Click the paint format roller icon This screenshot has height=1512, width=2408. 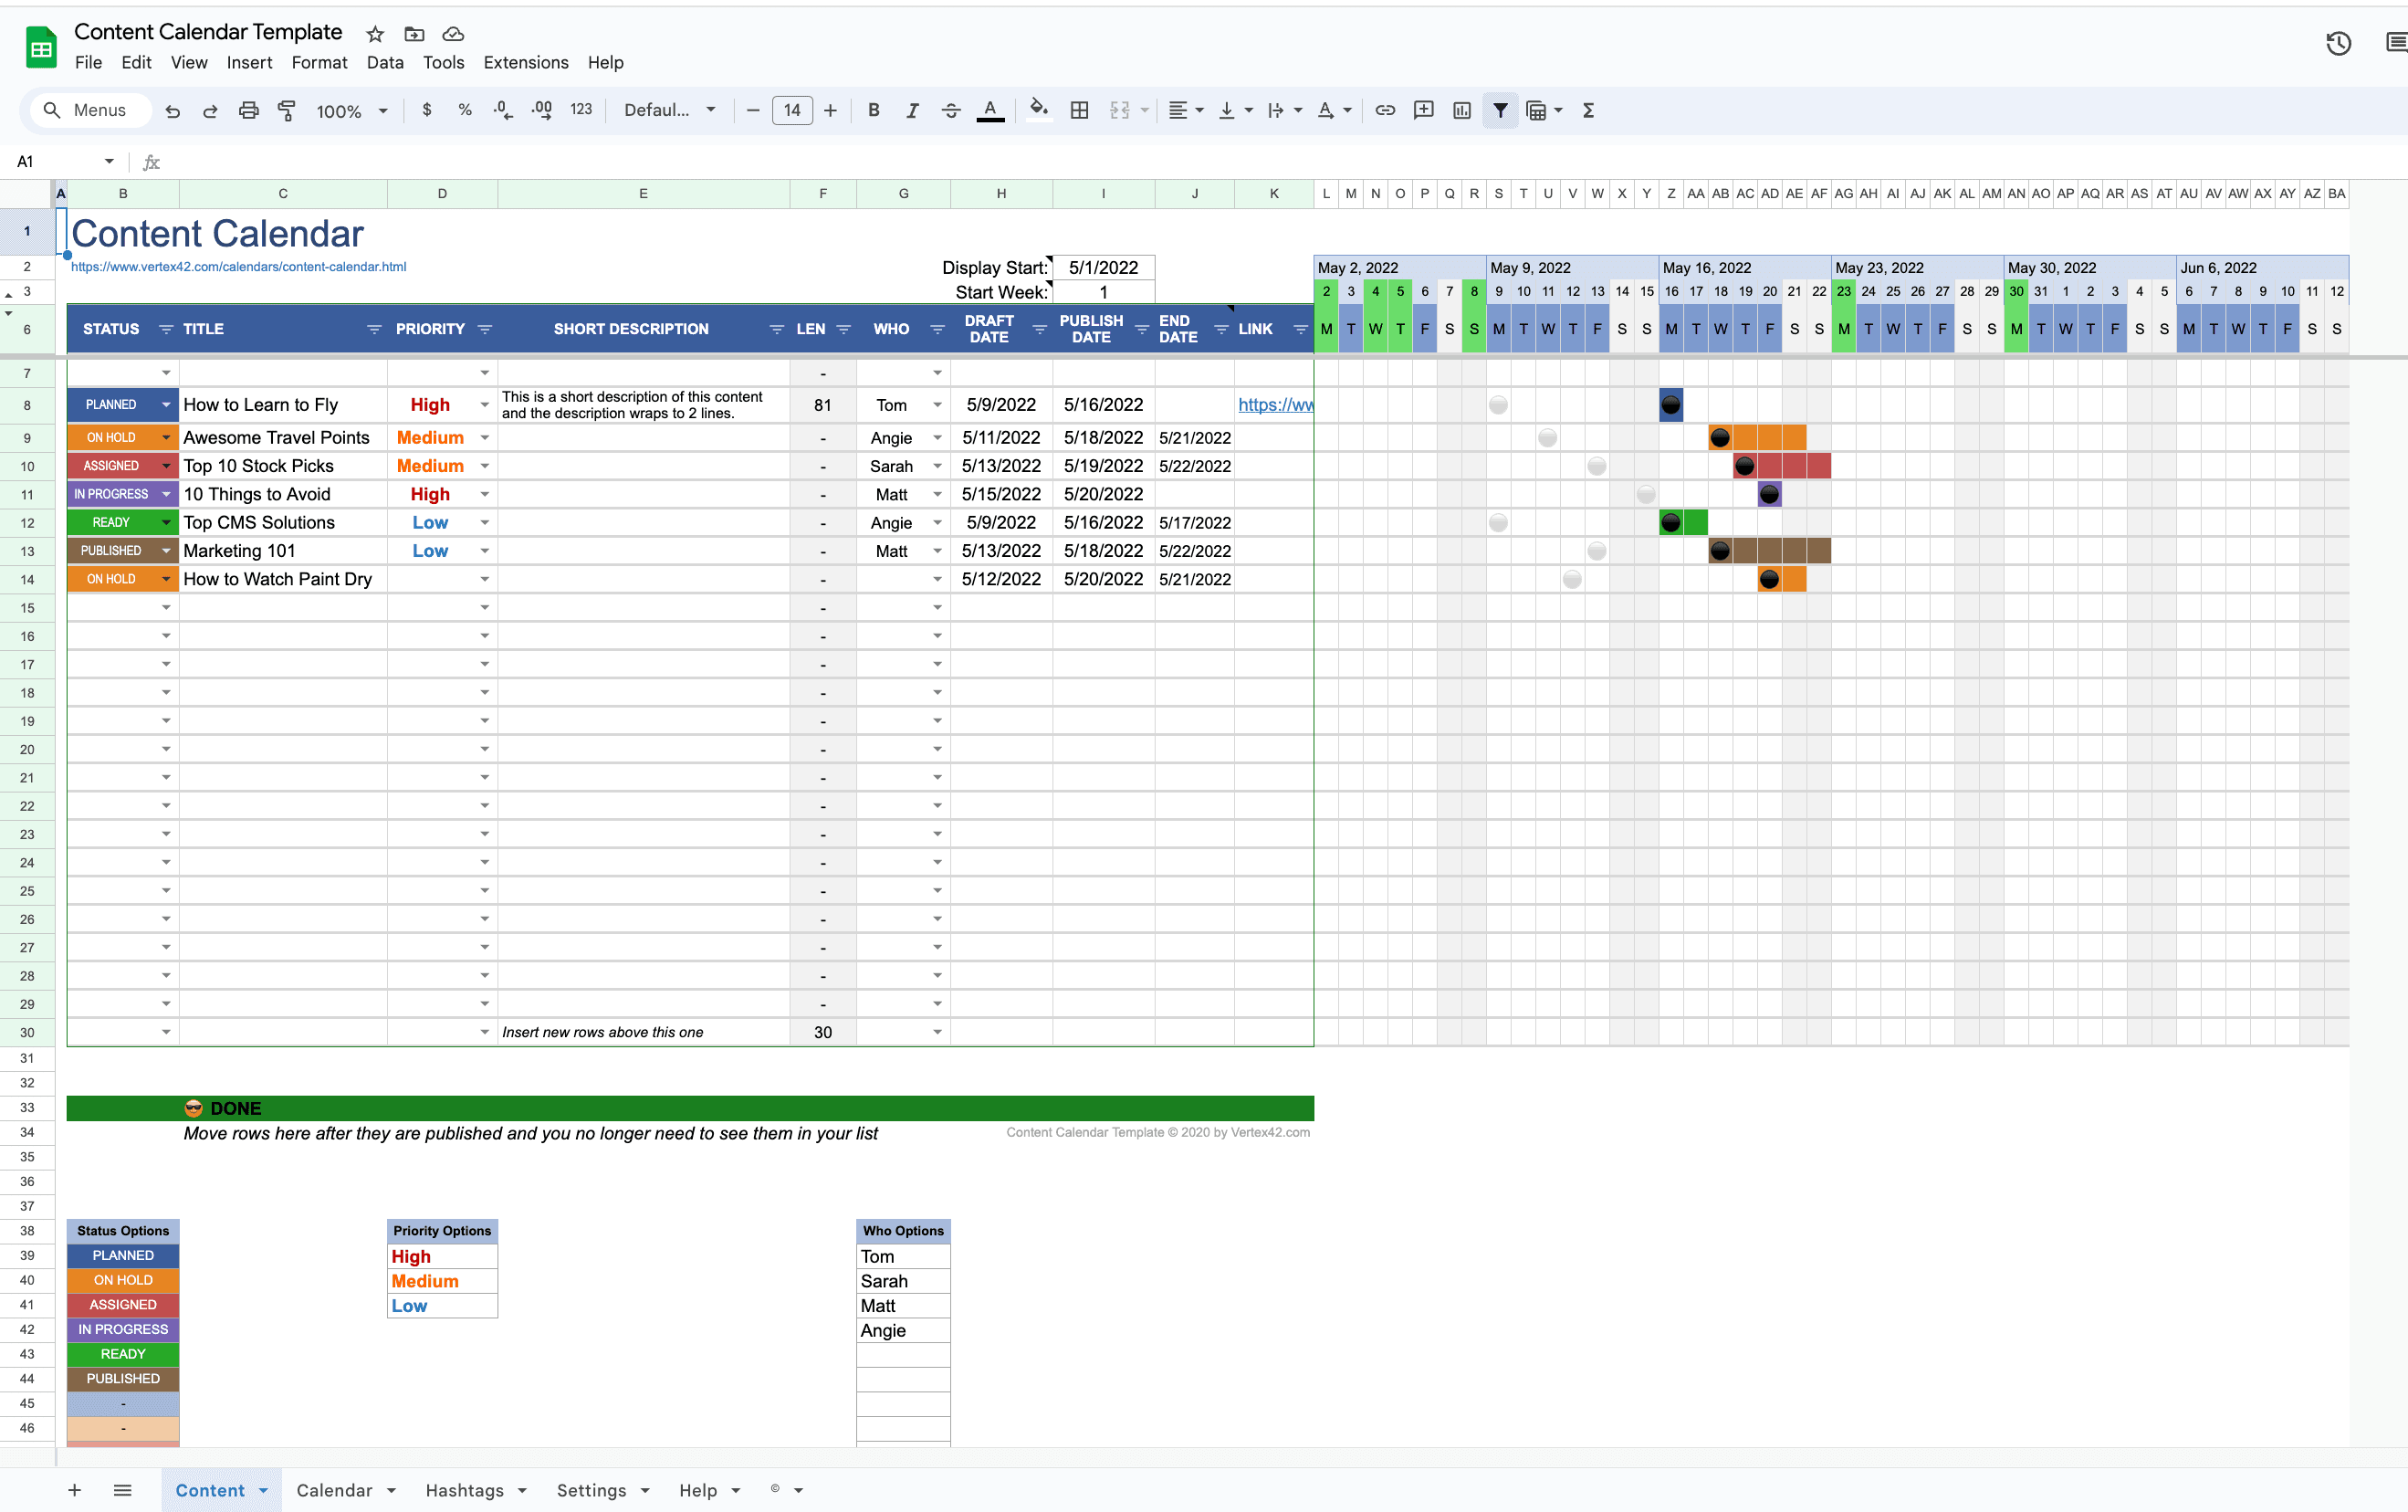[x=287, y=110]
